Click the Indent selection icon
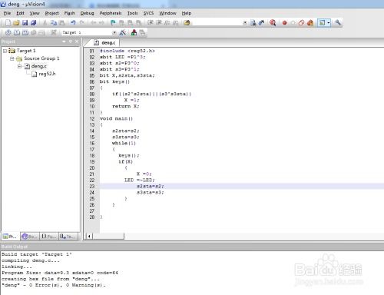 point(151,23)
